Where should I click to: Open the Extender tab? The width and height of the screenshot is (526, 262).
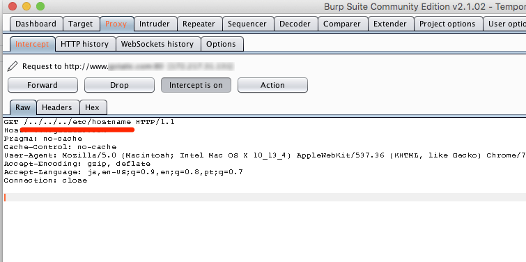point(390,24)
